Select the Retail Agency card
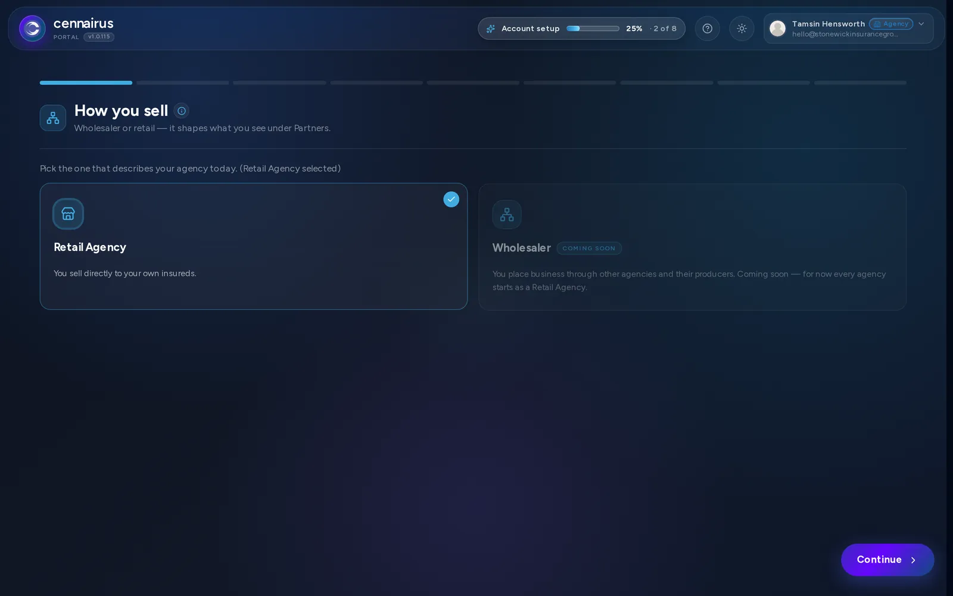 [254, 246]
